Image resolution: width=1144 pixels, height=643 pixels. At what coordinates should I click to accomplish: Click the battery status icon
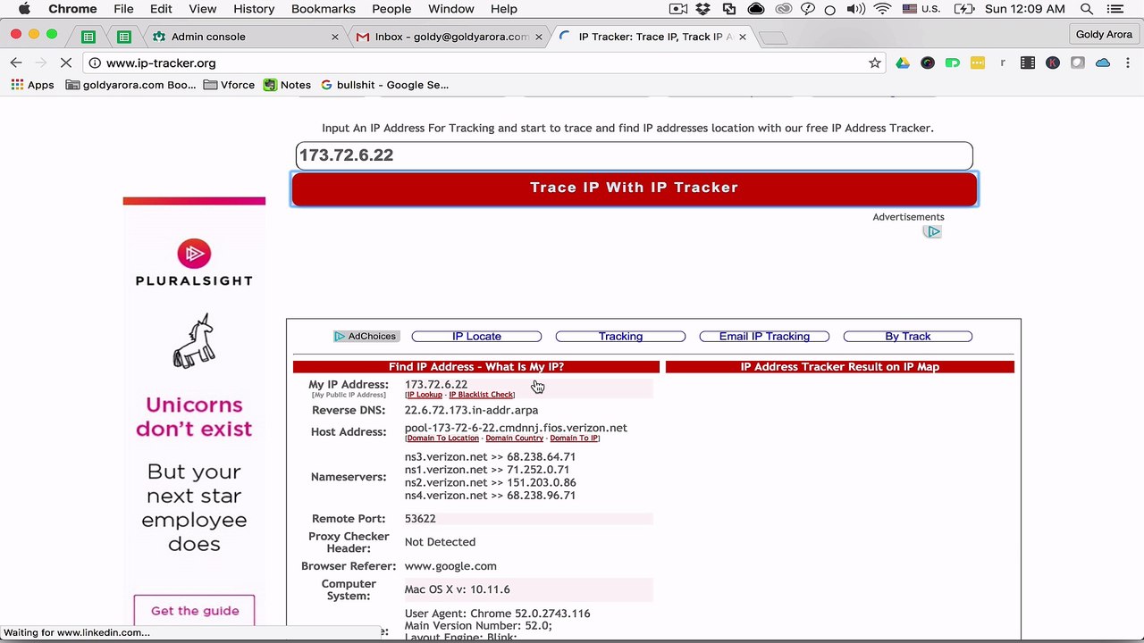point(965,9)
